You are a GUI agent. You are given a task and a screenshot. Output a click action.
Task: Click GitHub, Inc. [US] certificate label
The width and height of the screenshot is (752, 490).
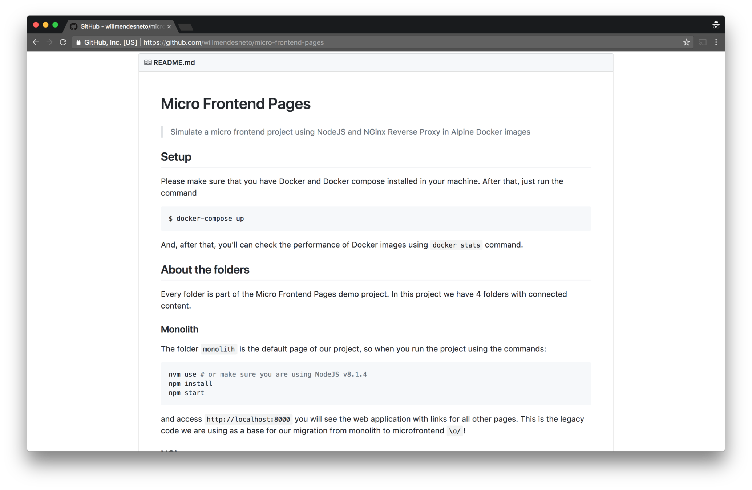tap(110, 42)
